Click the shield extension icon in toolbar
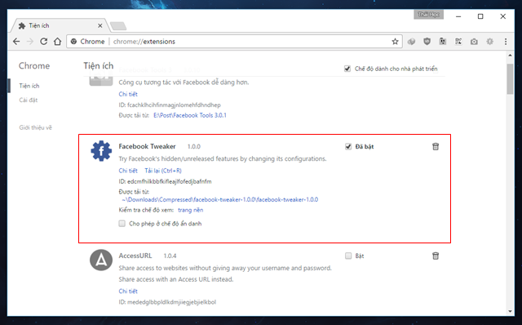The image size is (522, 325). coord(427,42)
